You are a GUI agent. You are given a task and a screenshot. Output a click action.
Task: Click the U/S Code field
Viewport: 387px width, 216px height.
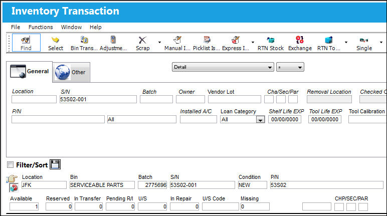[221, 206]
